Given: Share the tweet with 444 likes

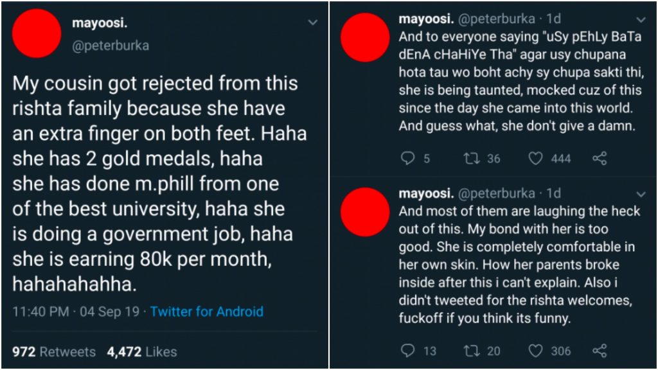Looking at the screenshot, I should (x=600, y=159).
